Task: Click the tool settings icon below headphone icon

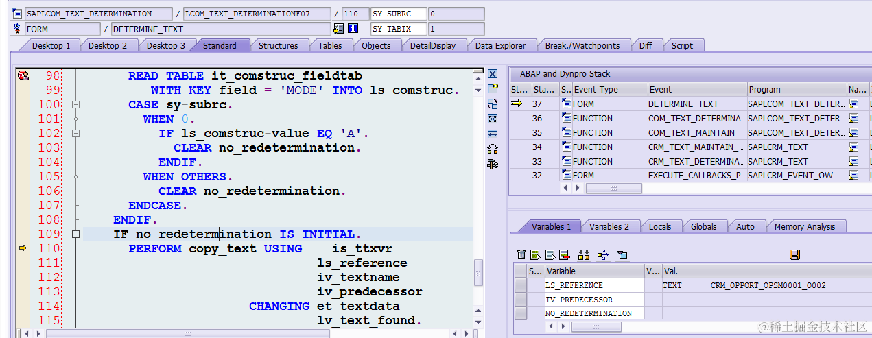Action: (x=492, y=164)
